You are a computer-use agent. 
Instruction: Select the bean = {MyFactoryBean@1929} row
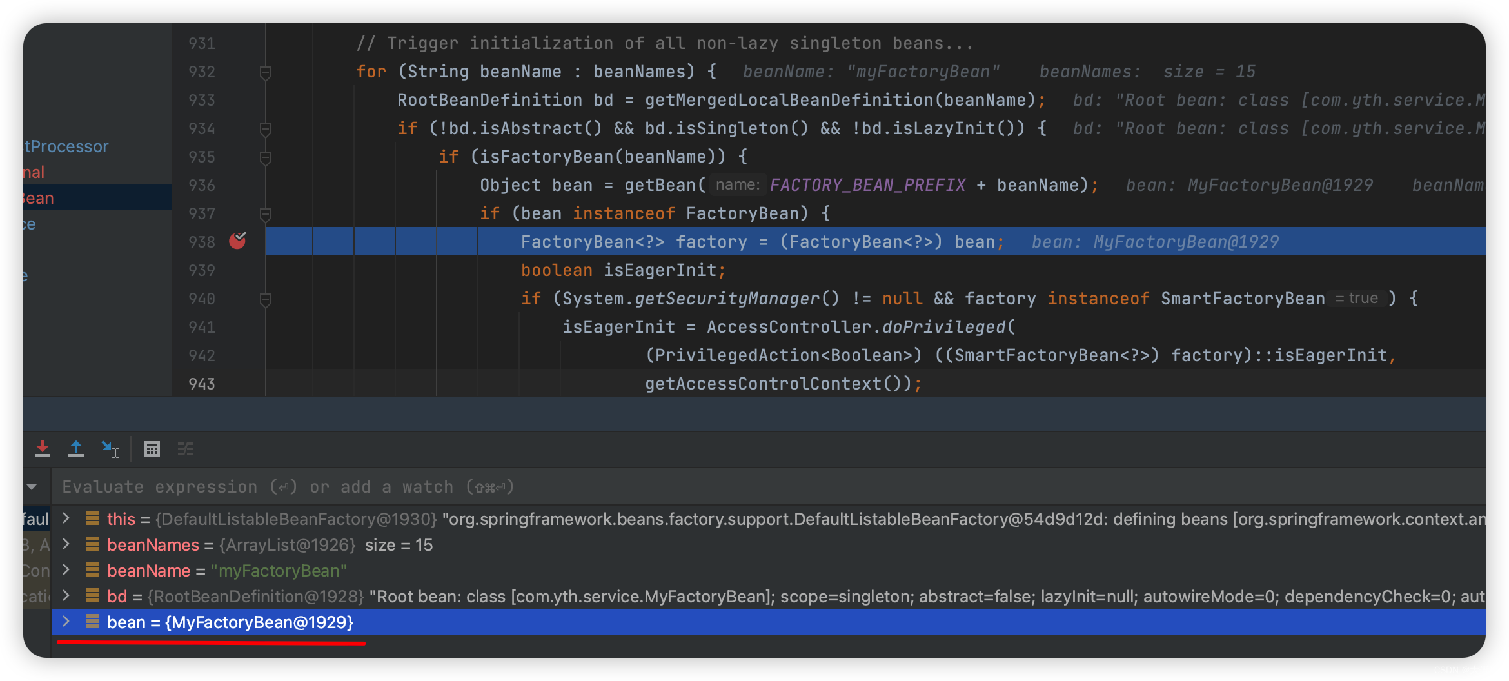769,622
